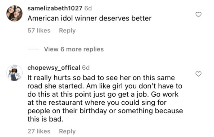This screenshot has height=137, width=214.
Task: Click the dash line before View 6 more replies
Action: tap(33, 49)
